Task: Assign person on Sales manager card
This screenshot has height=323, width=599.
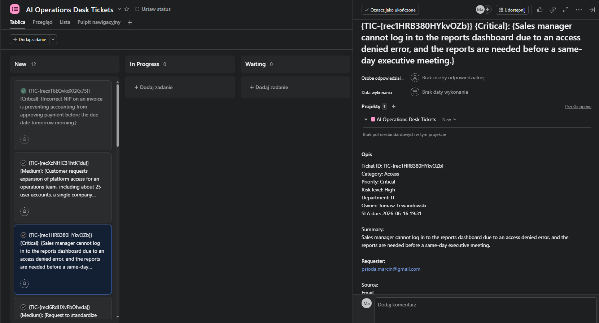Action: click(x=25, y=284)
